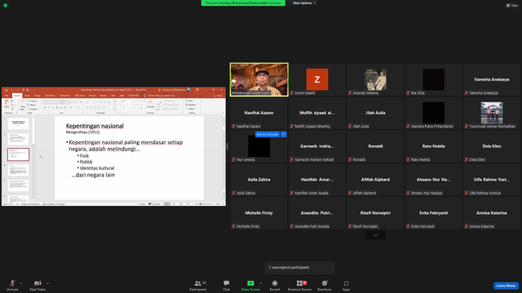The image size is (522, 293).
Task: Click the PowerPoint zoom slider
Action: click(204, 204)
